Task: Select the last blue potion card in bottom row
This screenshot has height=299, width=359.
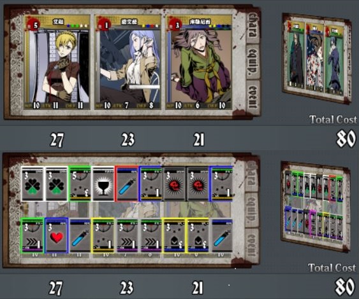Action: [x=222, y=235]
